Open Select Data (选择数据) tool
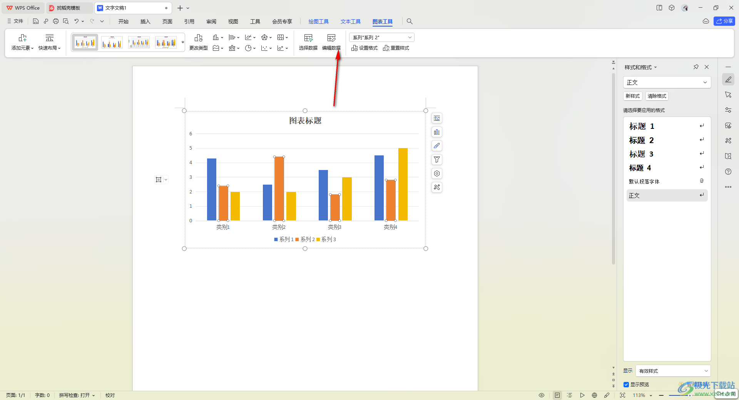Image resolution: width=739 pixels, height=400 pixels. pos(308,42)
